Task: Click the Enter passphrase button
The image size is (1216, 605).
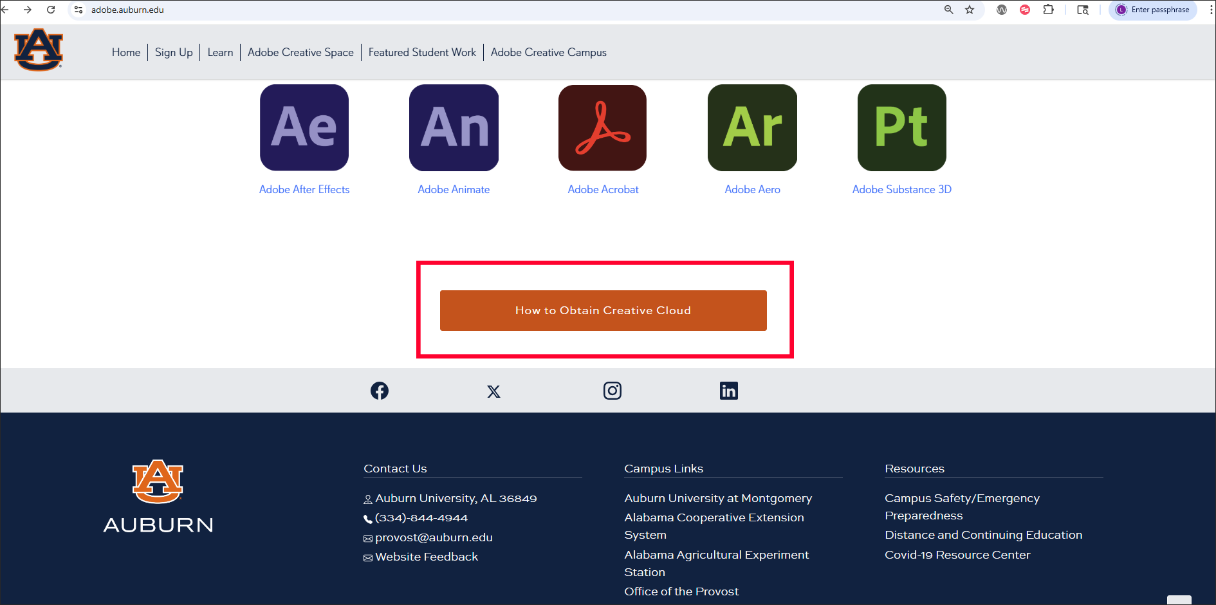Action: (1153, 10)
